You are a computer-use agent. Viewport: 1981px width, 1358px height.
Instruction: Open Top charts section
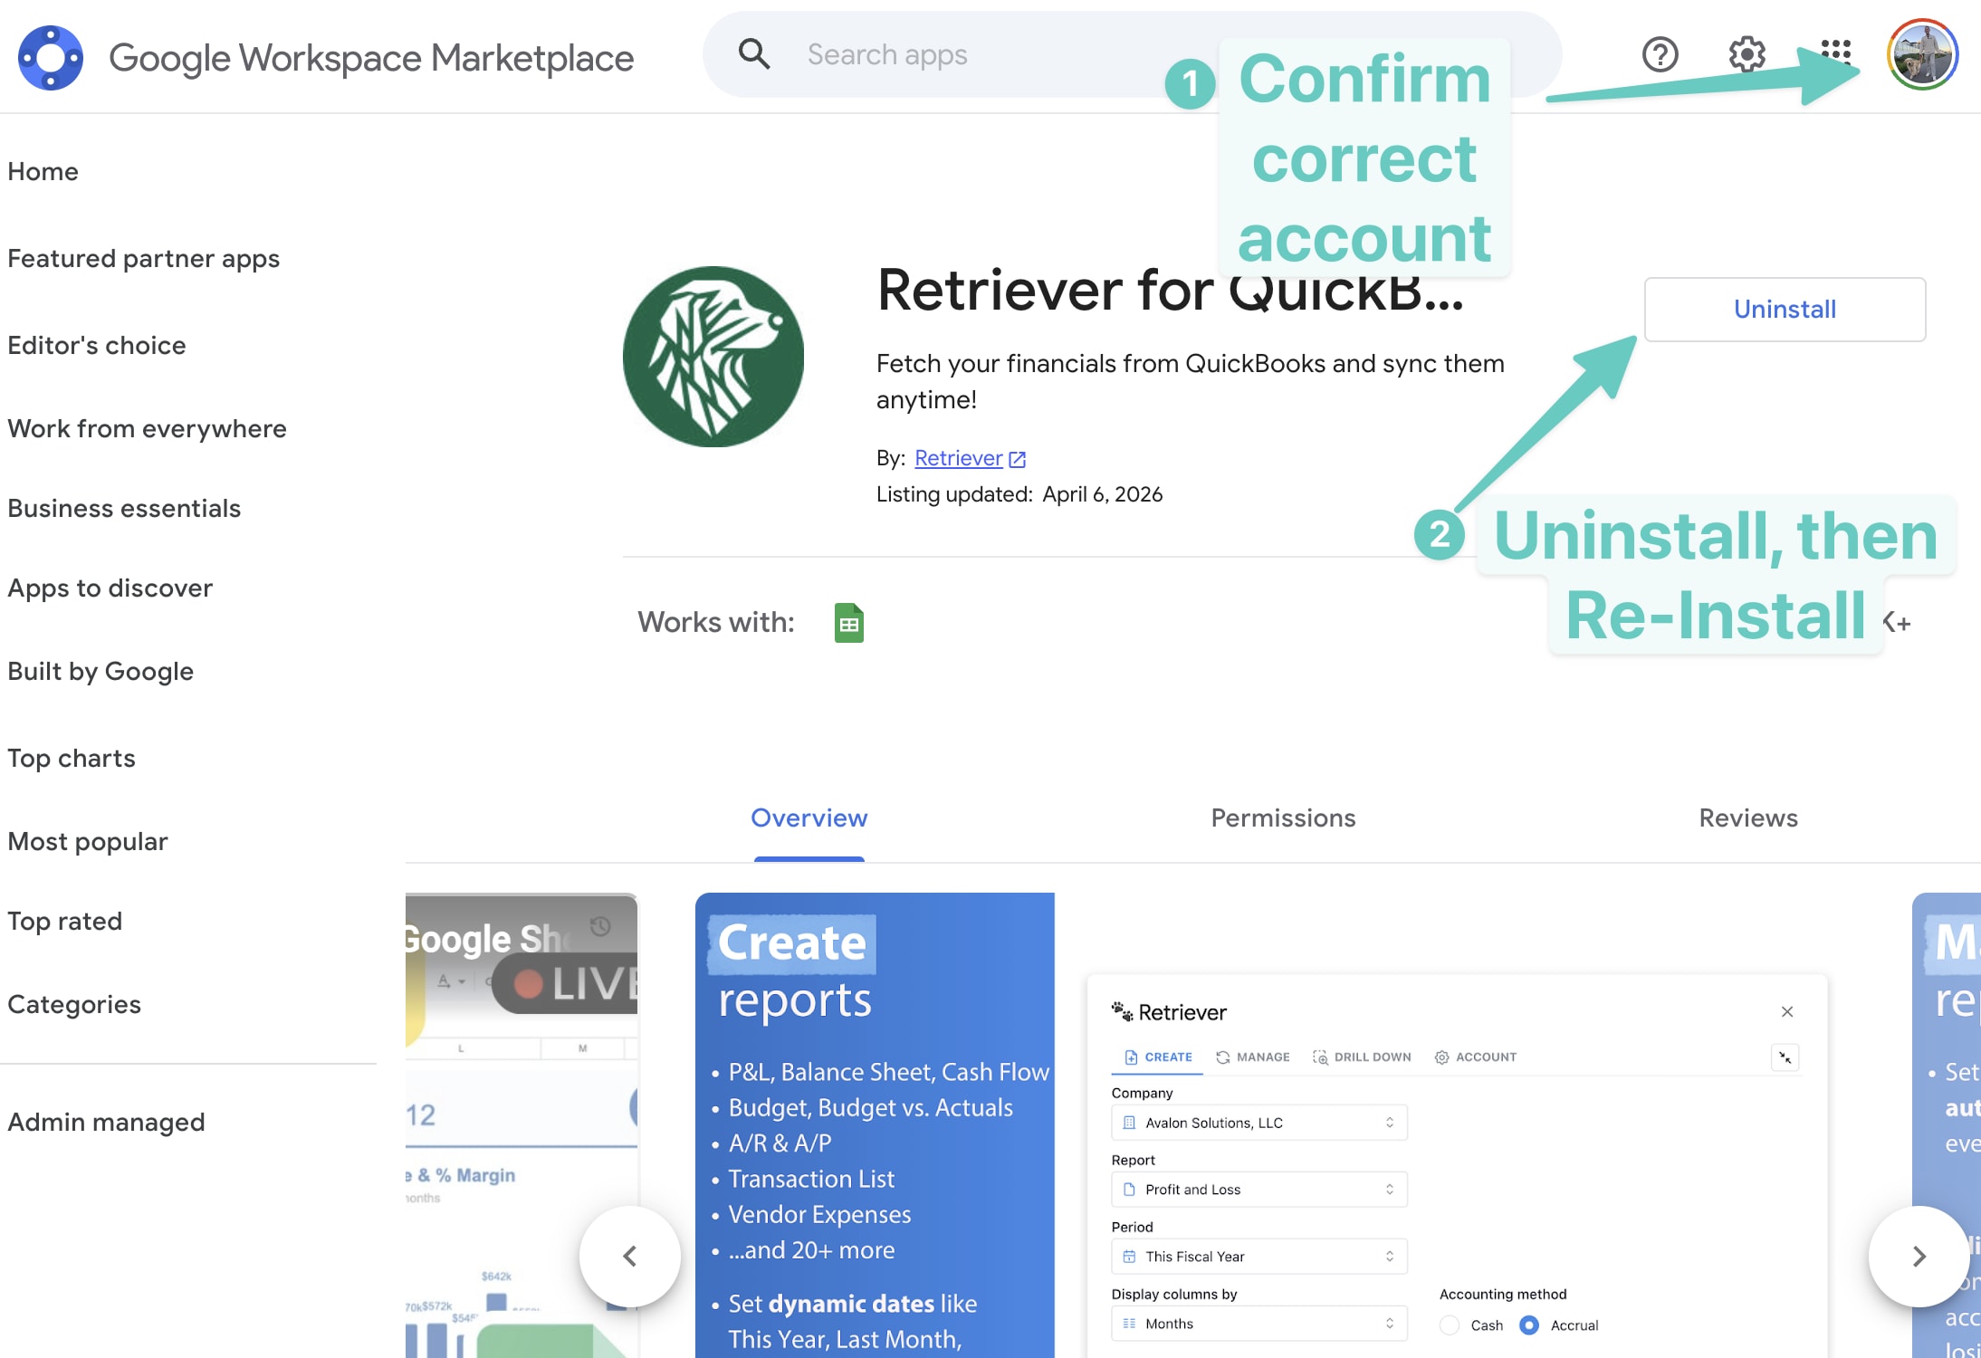pos(72,758)
